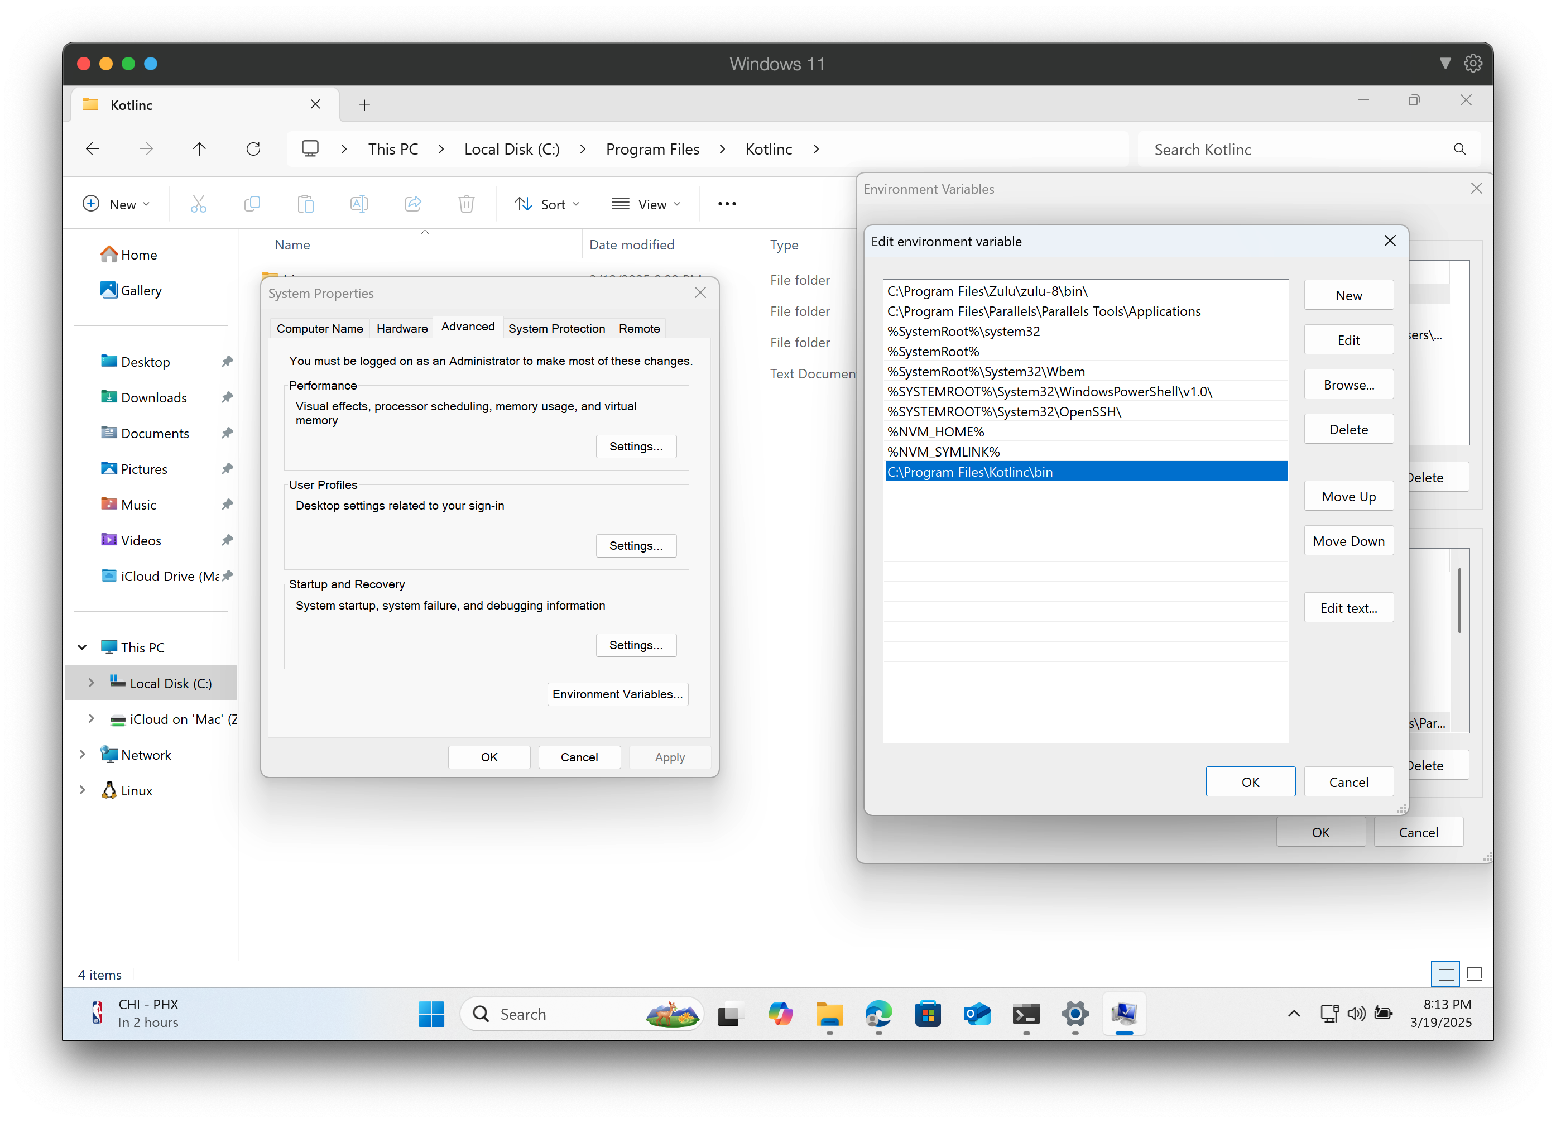Switch to the System Protection tab
Screen dimensions: 1556x1123
(556, 328)
